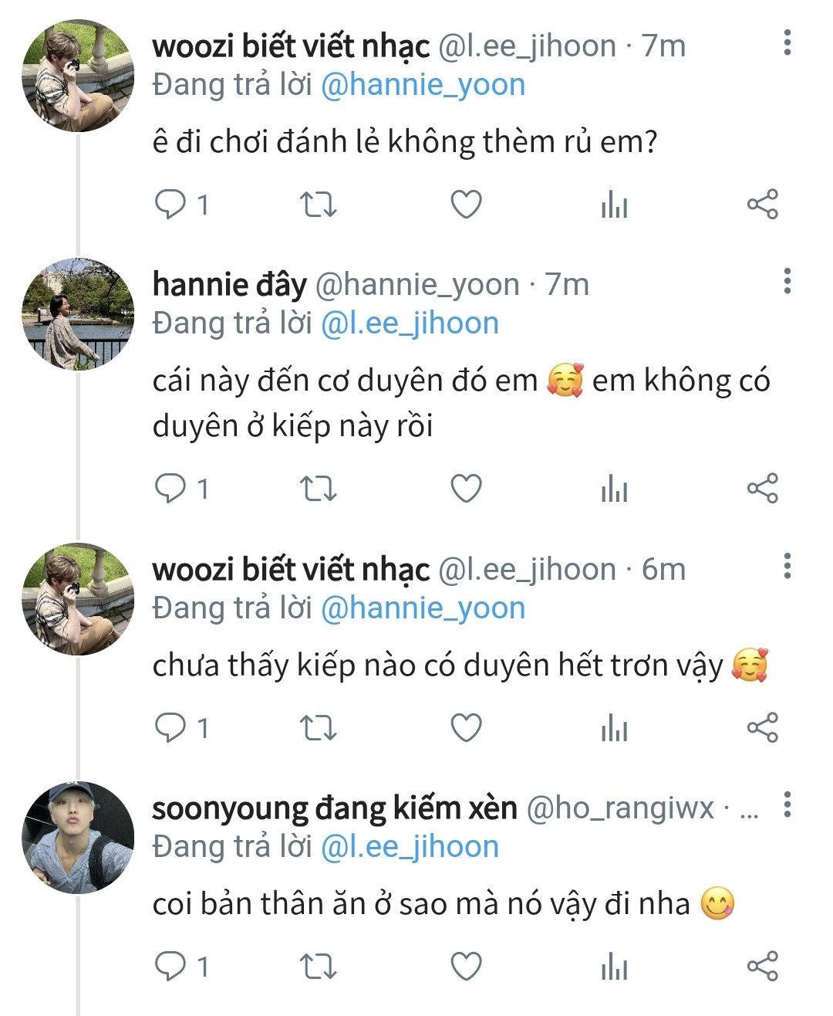Image resolution: width=833 pixels, height=1016 pixels.
Task: Open @l.ee_jihoon mention in hannie's reply
Action: click(x=410, y=323)
